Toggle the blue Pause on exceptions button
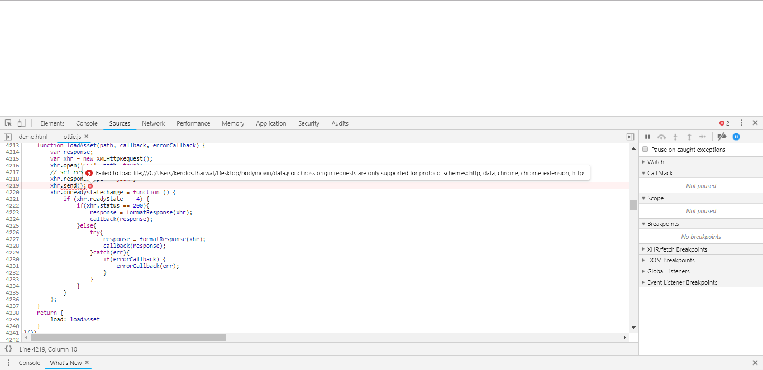This screenshot has width=763, height=370. tap(736, 137)
